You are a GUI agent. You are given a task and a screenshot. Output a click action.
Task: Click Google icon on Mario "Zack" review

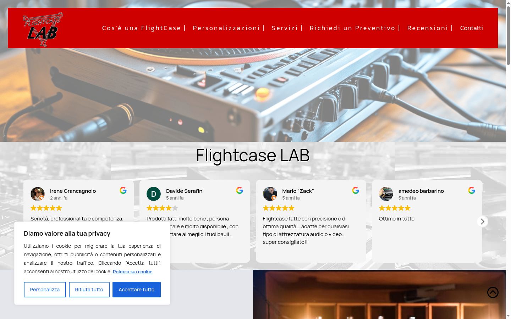click(356, 190)
